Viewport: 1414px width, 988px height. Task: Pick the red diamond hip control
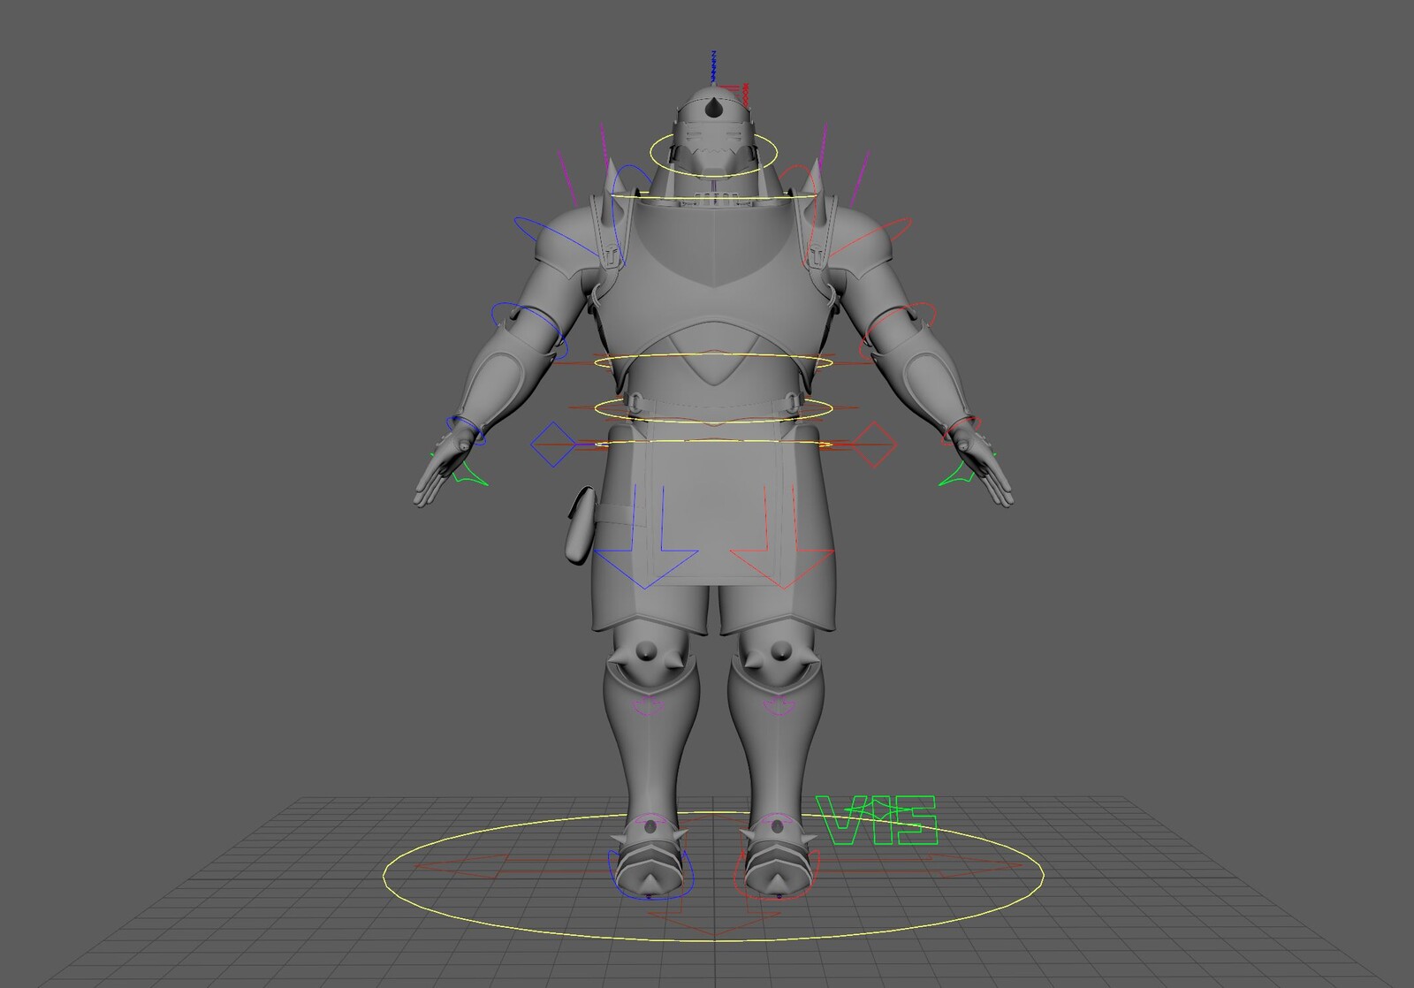[875, 445]
